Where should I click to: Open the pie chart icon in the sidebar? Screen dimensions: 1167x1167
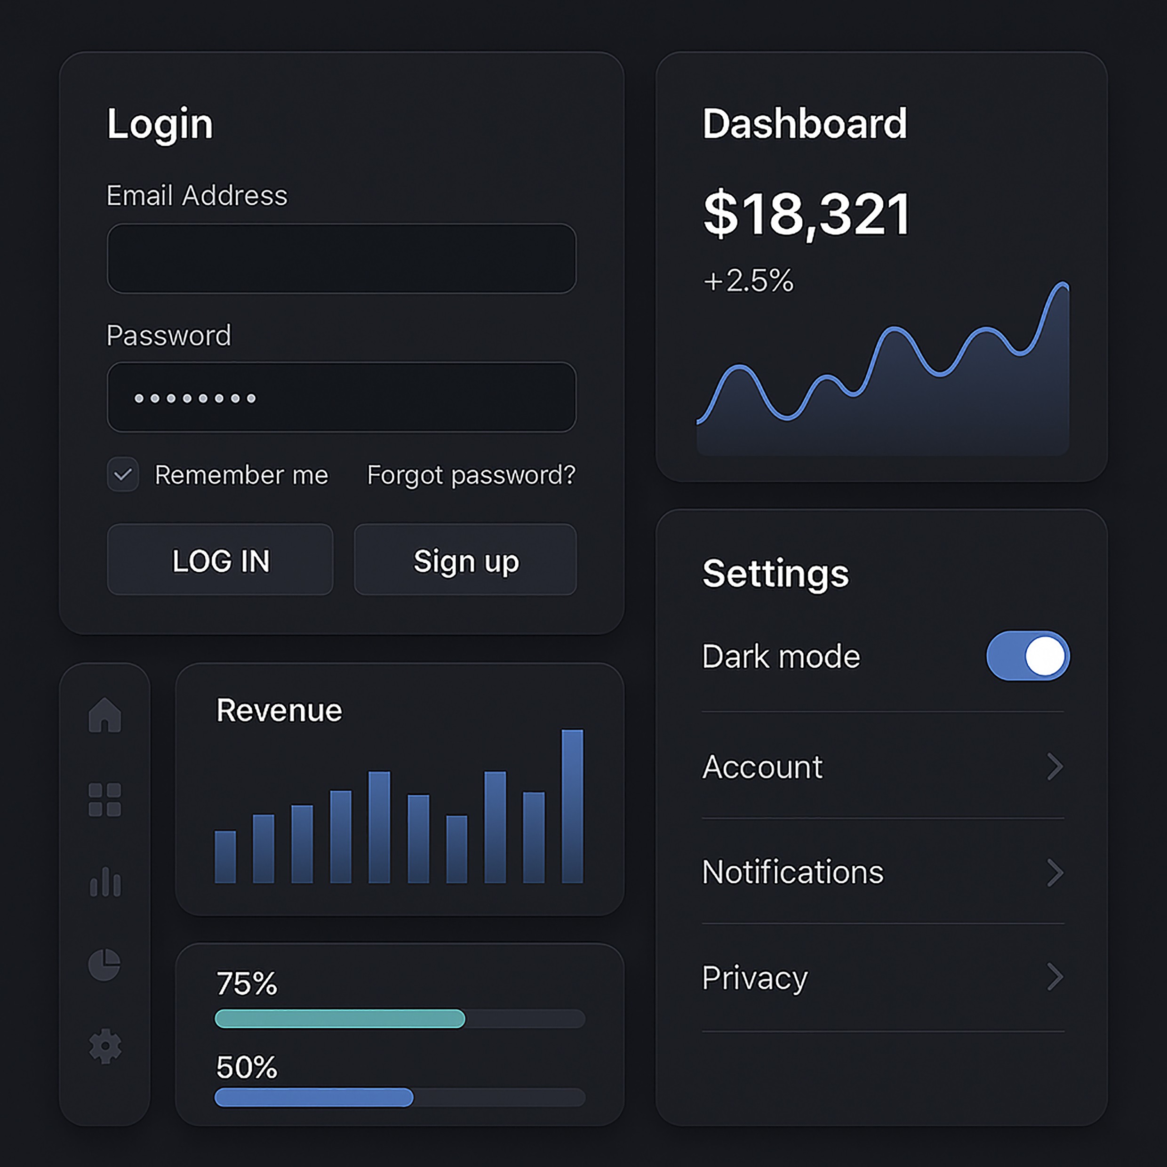104,965
